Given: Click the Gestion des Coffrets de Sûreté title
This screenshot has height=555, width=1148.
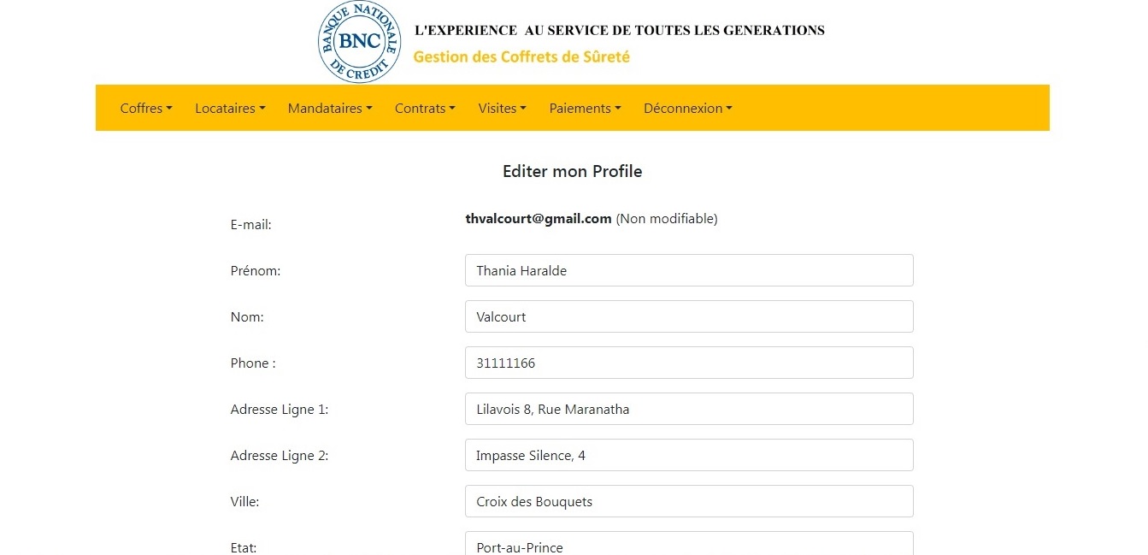Looking at the screenshot, I should point(521,57).
